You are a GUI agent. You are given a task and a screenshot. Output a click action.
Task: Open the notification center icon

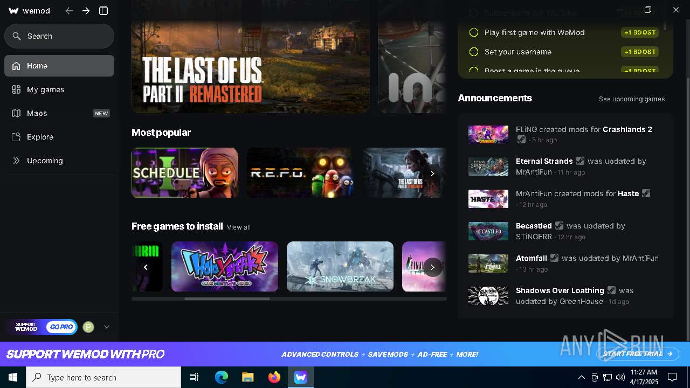point(672,377)
